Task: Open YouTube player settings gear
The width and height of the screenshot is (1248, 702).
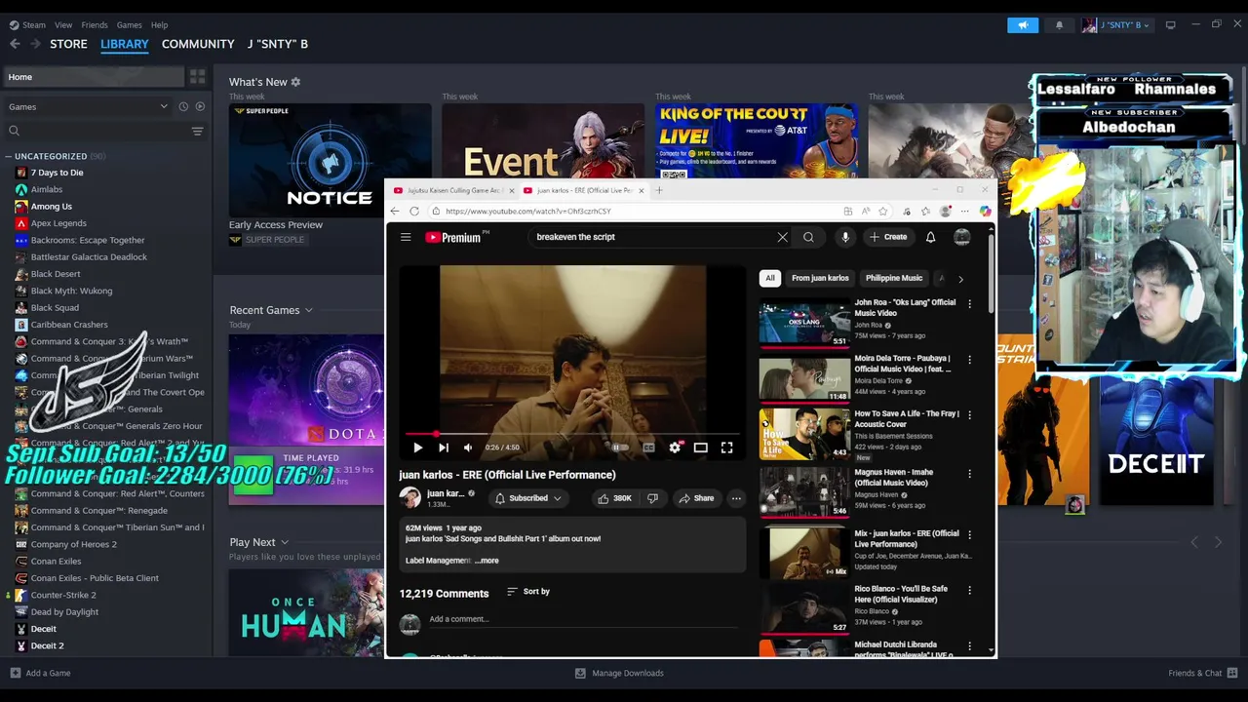Action: click(675, 448)
